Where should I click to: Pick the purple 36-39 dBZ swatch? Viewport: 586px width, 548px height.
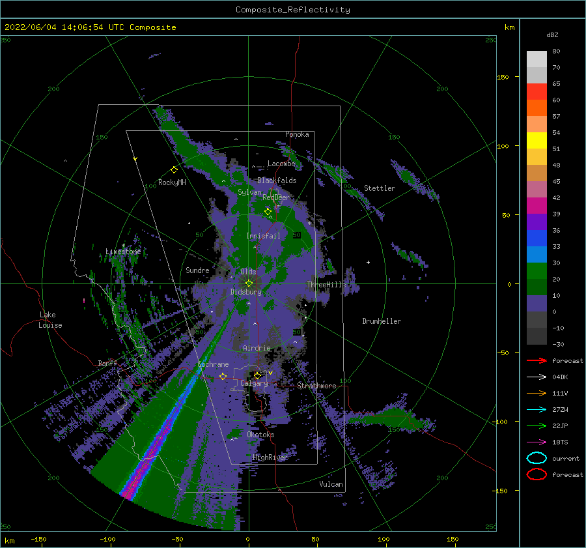537,222
